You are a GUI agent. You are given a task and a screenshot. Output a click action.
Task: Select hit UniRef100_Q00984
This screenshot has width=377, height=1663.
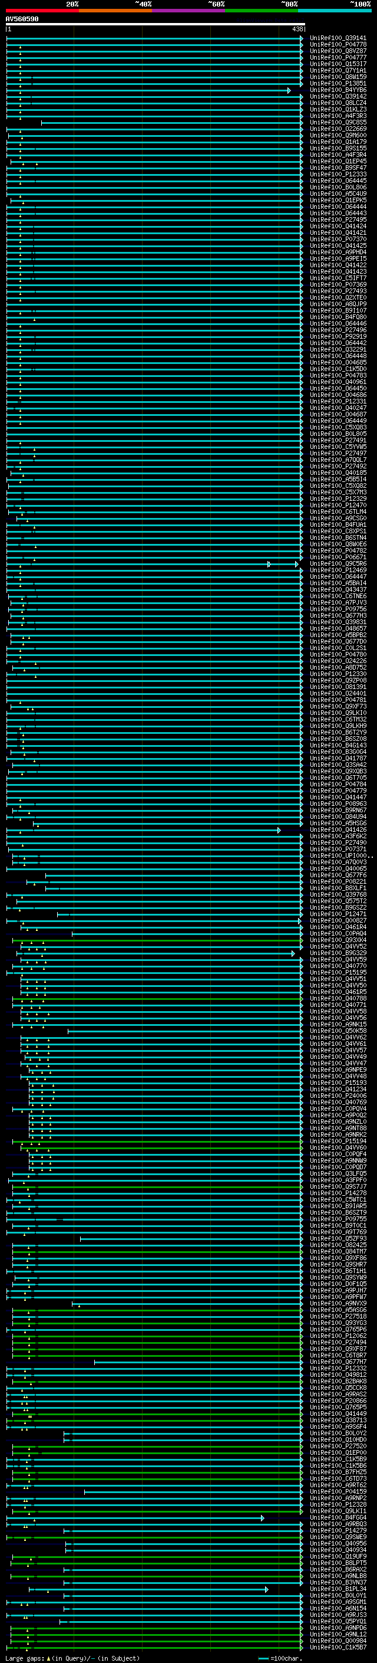click(338, 1641)
